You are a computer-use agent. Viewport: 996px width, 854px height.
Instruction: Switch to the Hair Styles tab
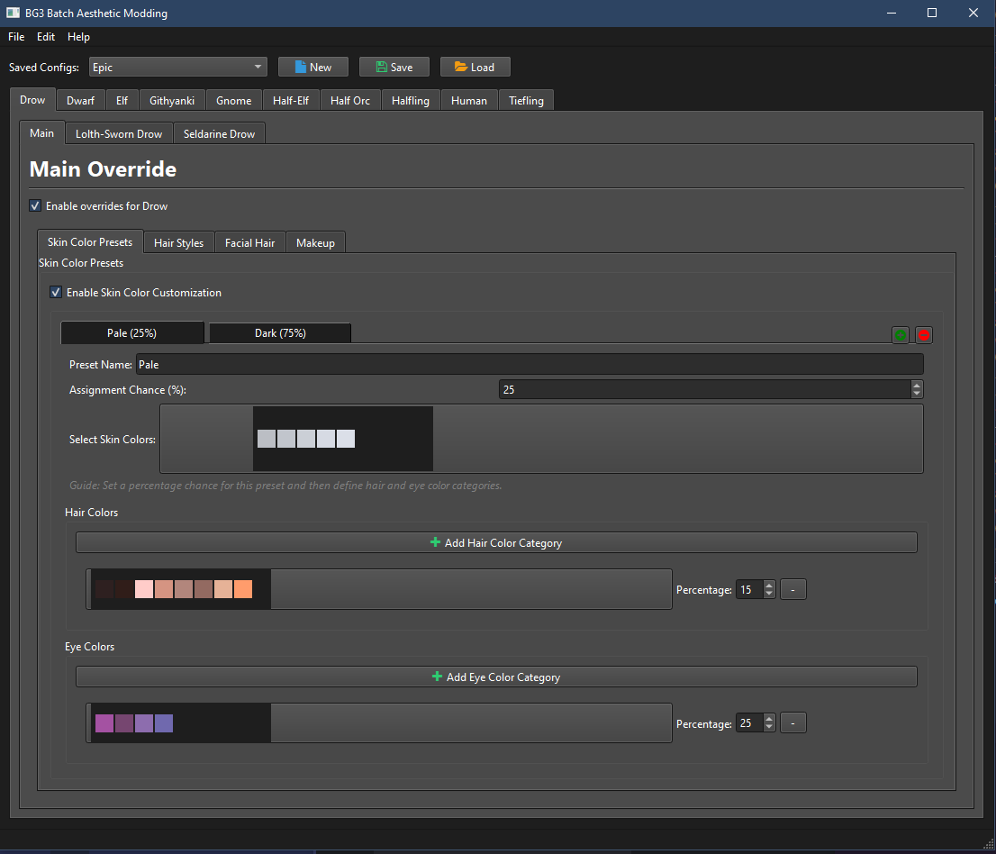pos(178,242)
